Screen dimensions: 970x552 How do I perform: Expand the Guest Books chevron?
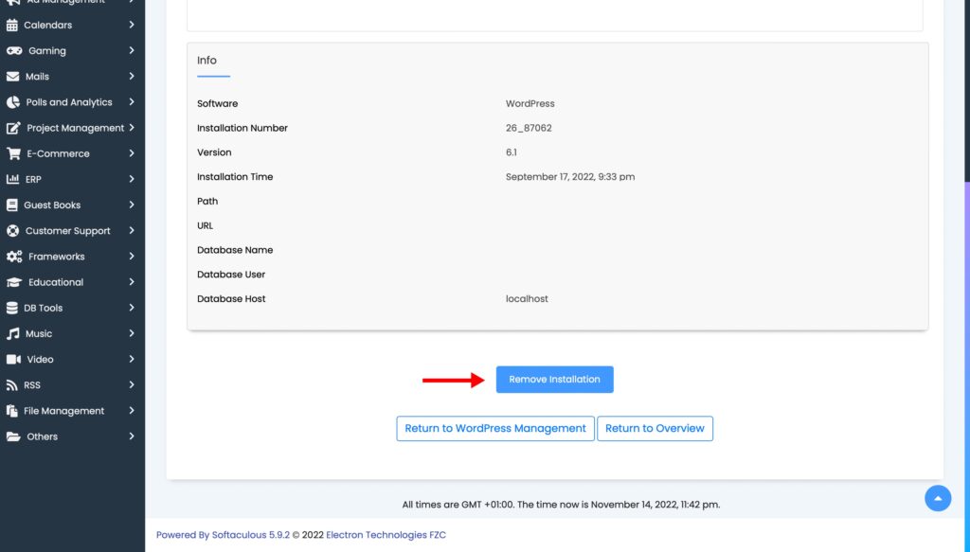click(x=132, y=205)
